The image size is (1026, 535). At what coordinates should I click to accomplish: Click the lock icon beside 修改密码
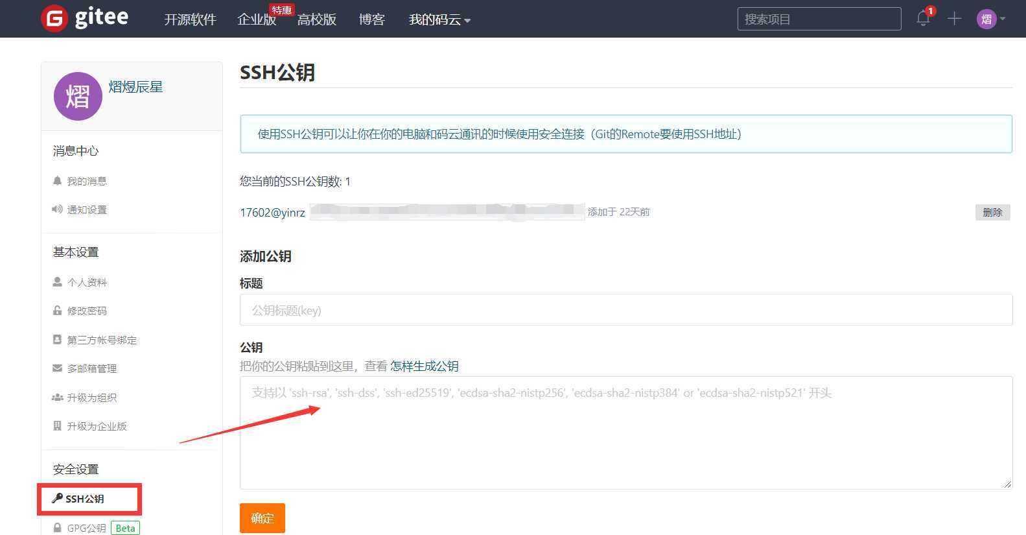pyautogui.click(x=57, y=310)
